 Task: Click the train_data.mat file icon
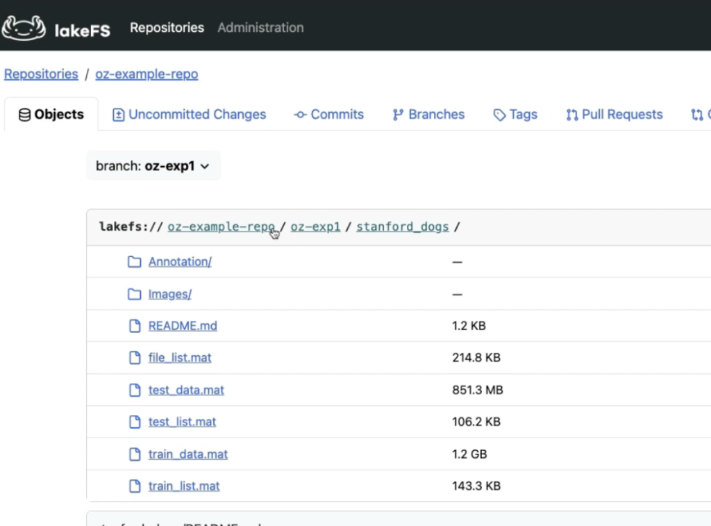click(x=135, y=454)
